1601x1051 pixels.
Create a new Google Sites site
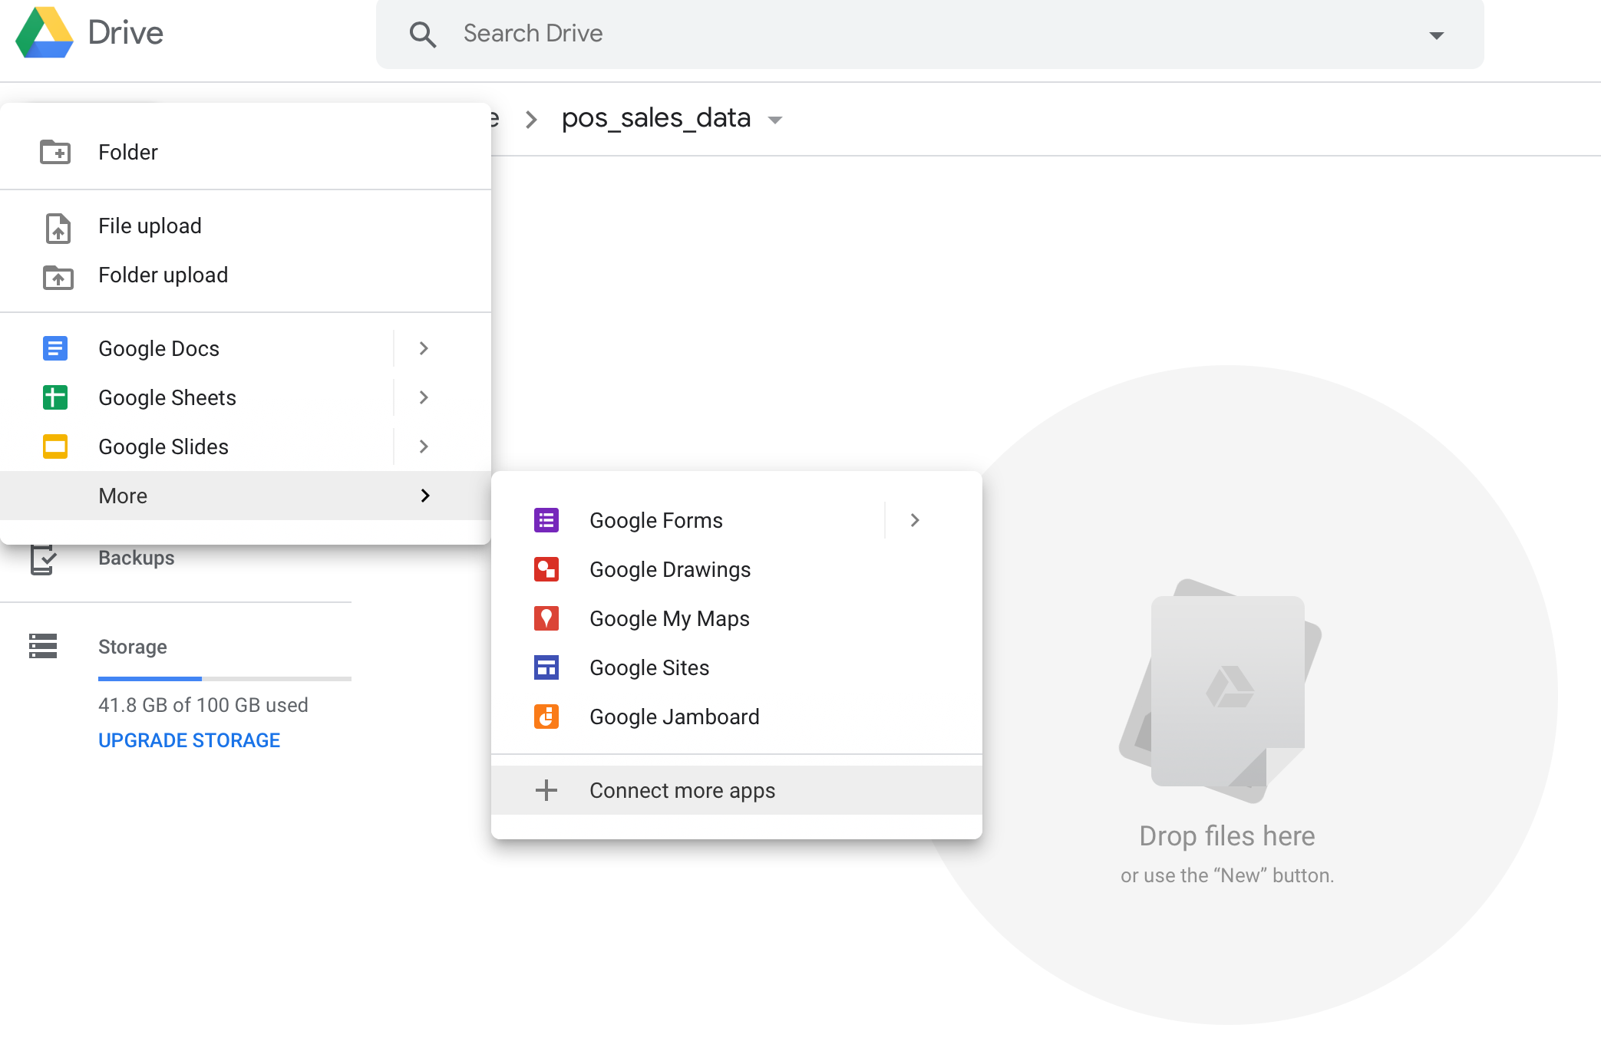[737, 667]
